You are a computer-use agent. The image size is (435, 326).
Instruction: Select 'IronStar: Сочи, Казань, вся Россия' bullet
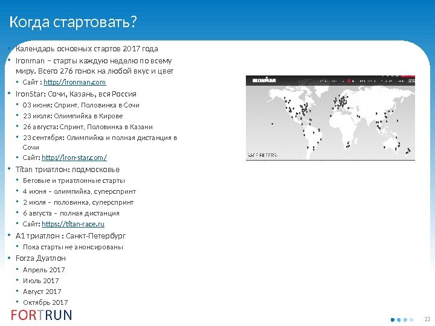(76, 94)
